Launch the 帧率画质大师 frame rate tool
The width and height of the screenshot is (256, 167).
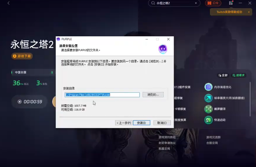pyautogui.click(x=208, y=98)
